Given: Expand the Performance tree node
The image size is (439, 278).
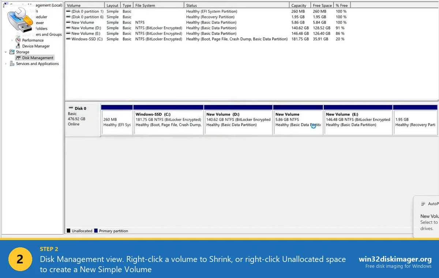Looking at the screenshot, I should click(x=11, y=40).
